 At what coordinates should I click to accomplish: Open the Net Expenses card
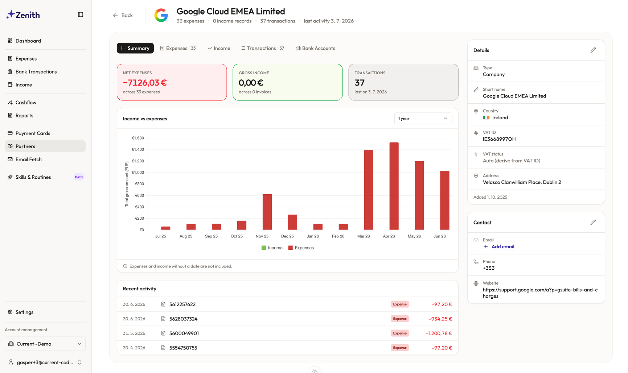[172, 82]
